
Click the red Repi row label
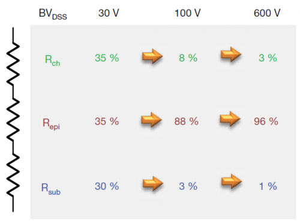(51, 124)
